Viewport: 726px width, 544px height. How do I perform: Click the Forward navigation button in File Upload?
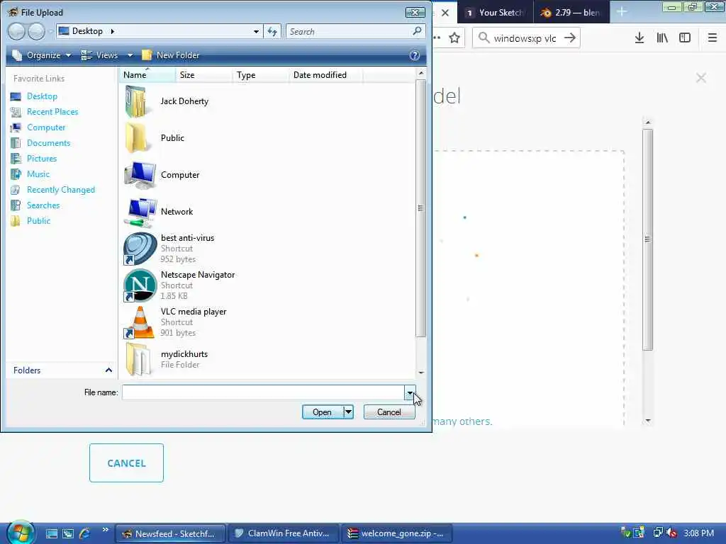37,31
